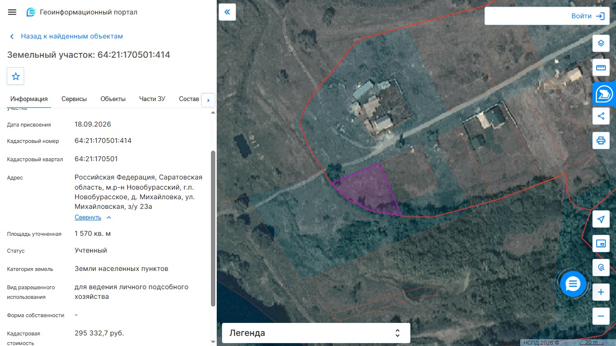The width and height of the screenshot is (616, 346).
Task: Print the current map
Action: coord(601,141)
